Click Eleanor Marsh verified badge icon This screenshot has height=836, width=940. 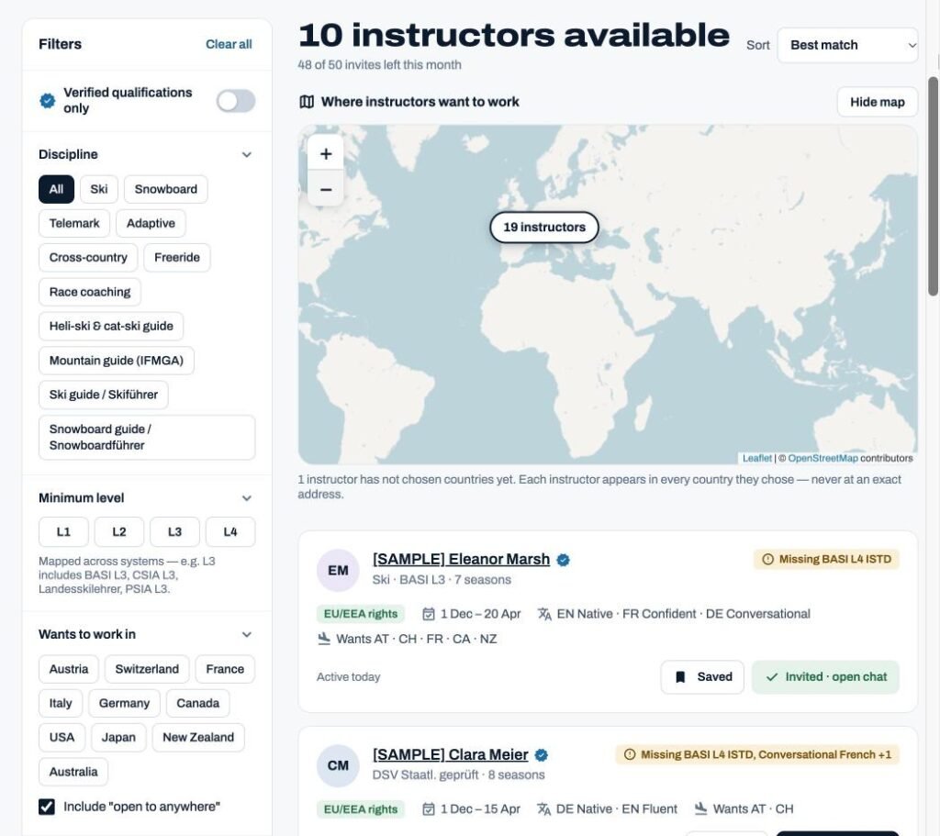pyautogui.click(x=563, y=560)
